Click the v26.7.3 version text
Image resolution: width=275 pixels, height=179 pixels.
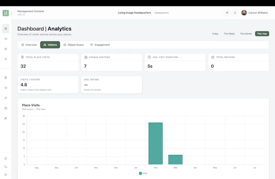(21, 15)
